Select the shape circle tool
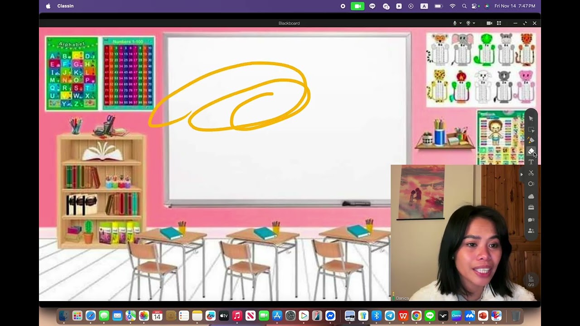The image size is (580, 326). tap(531, 184)
